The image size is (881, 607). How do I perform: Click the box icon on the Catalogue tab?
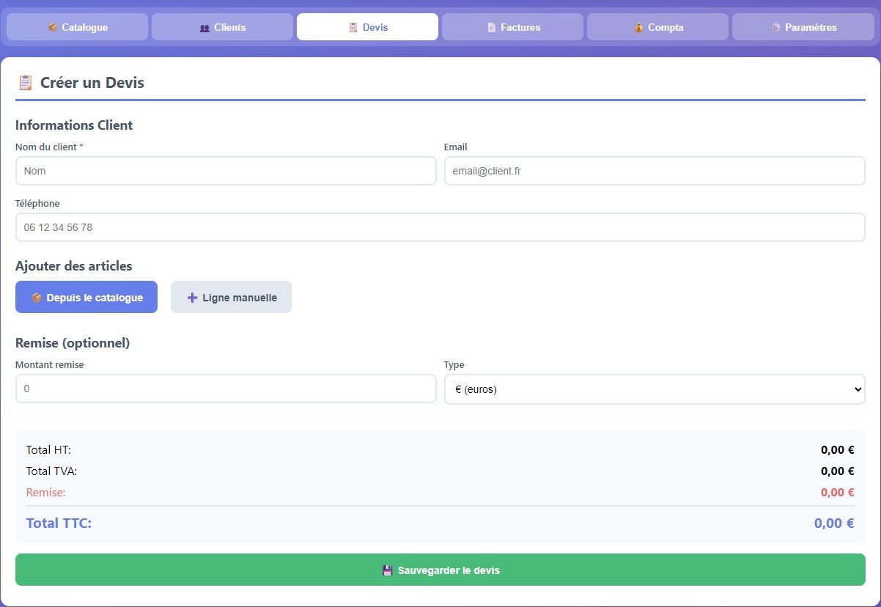coord(53,28)
